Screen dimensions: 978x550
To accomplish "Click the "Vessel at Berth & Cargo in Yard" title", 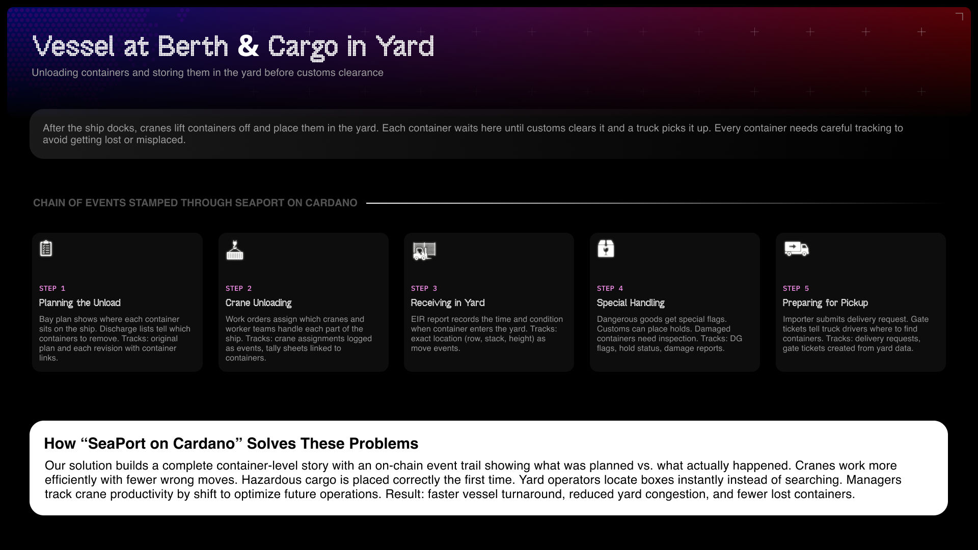I will [233, 46].
